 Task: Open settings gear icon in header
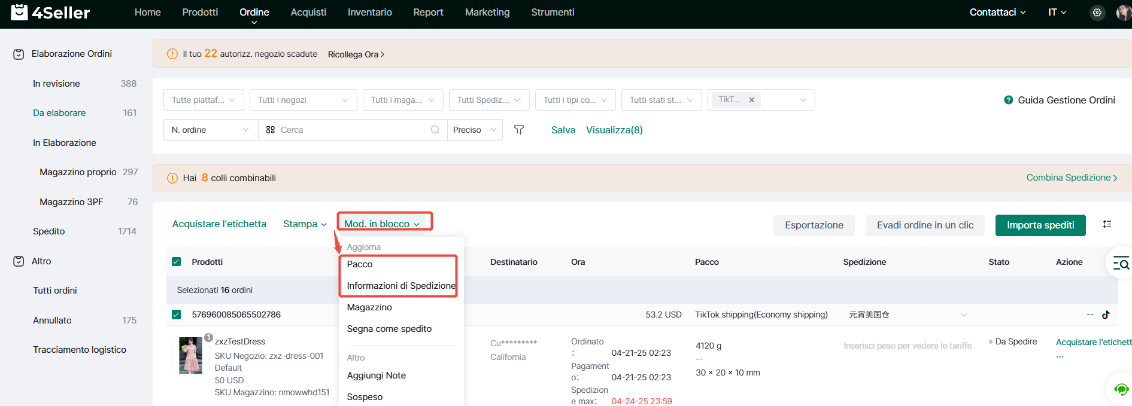[x=1097, y=13]
